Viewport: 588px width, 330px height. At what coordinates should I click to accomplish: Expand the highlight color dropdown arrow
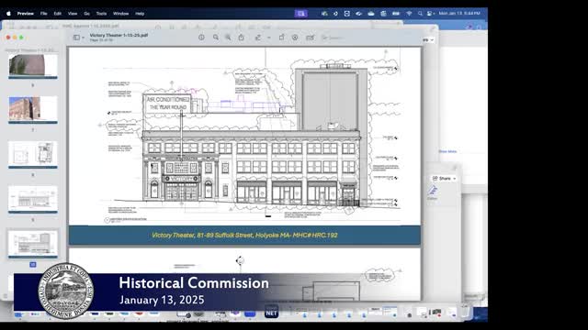(268, 38)
